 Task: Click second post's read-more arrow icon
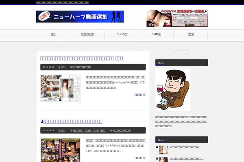pyautogui.click(x=144, y=158)
